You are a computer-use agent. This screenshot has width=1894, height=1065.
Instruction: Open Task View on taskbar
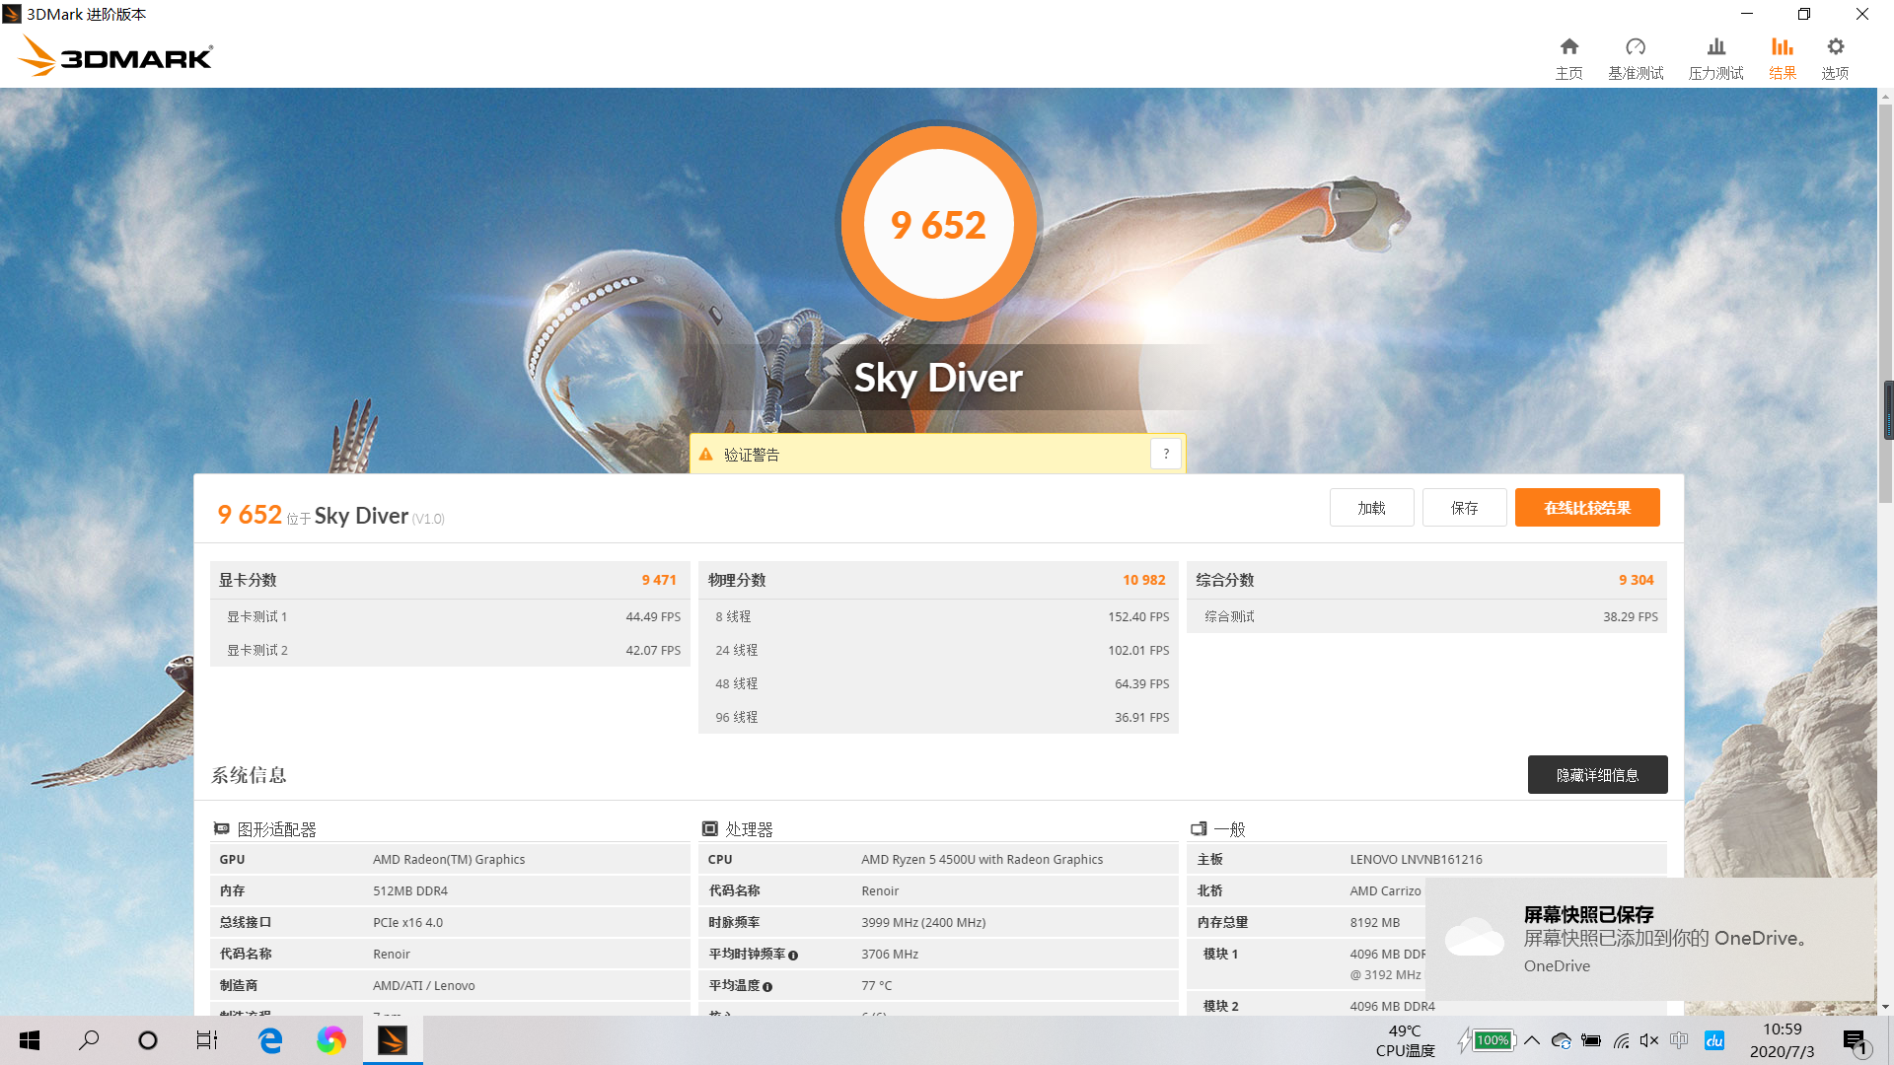pos(207,1040)
